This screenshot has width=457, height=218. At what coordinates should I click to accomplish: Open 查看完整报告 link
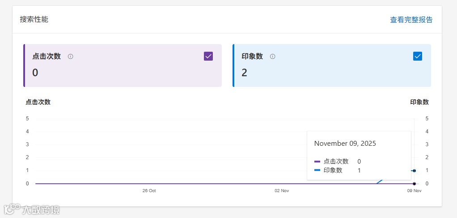[x=411, y=20]
